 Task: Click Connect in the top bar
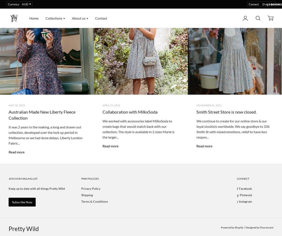(x=254, y=4)
